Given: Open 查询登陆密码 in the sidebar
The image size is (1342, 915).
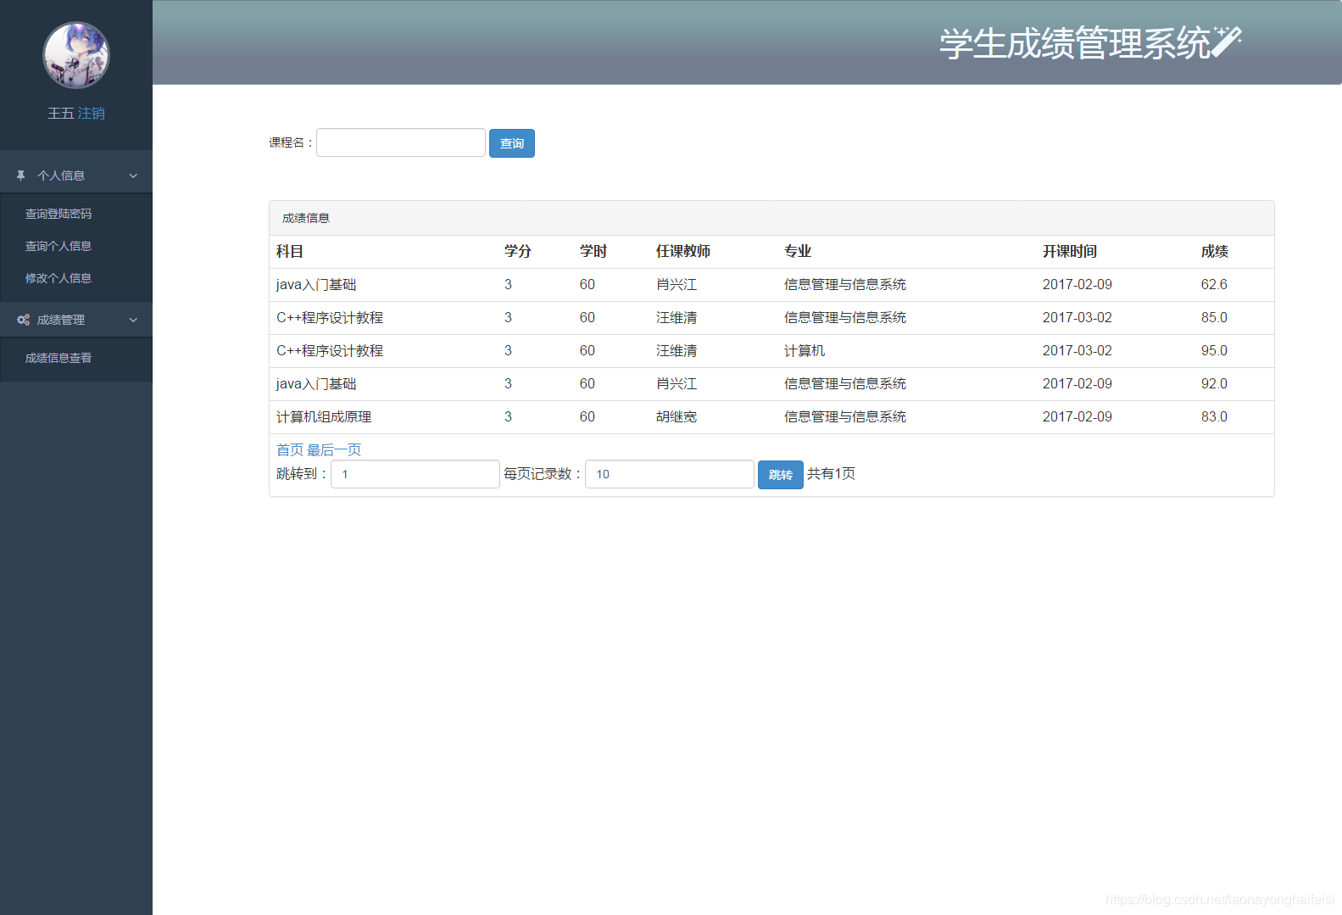Looking at the screenshot, I should click(x=58, y=214).
